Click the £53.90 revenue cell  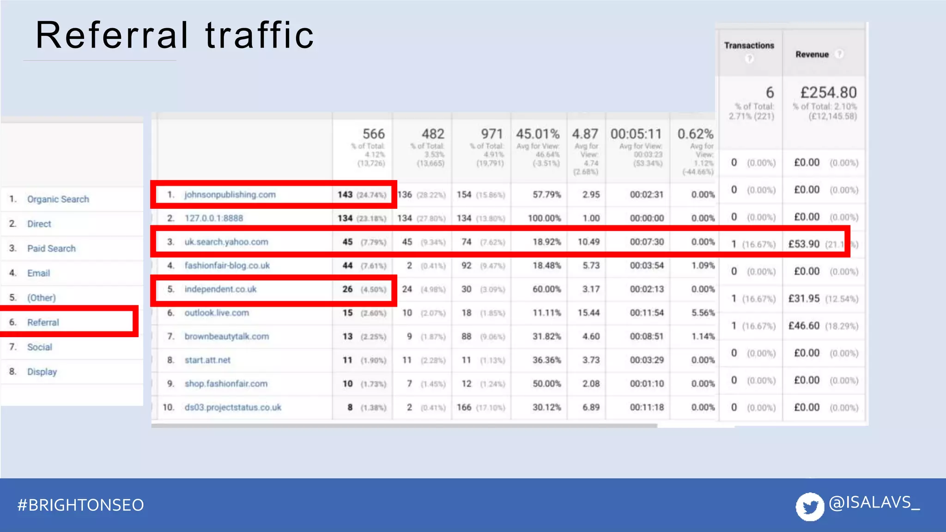pos(804,244)
